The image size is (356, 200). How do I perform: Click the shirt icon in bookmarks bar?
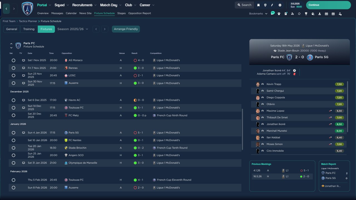click(x=279, y=14)
